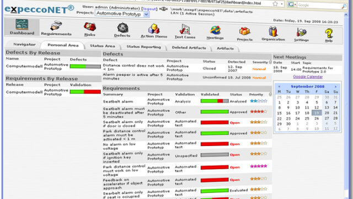Switch to the Artifacts tab
This screenshot has height=199, width=353.
[225, 48]
